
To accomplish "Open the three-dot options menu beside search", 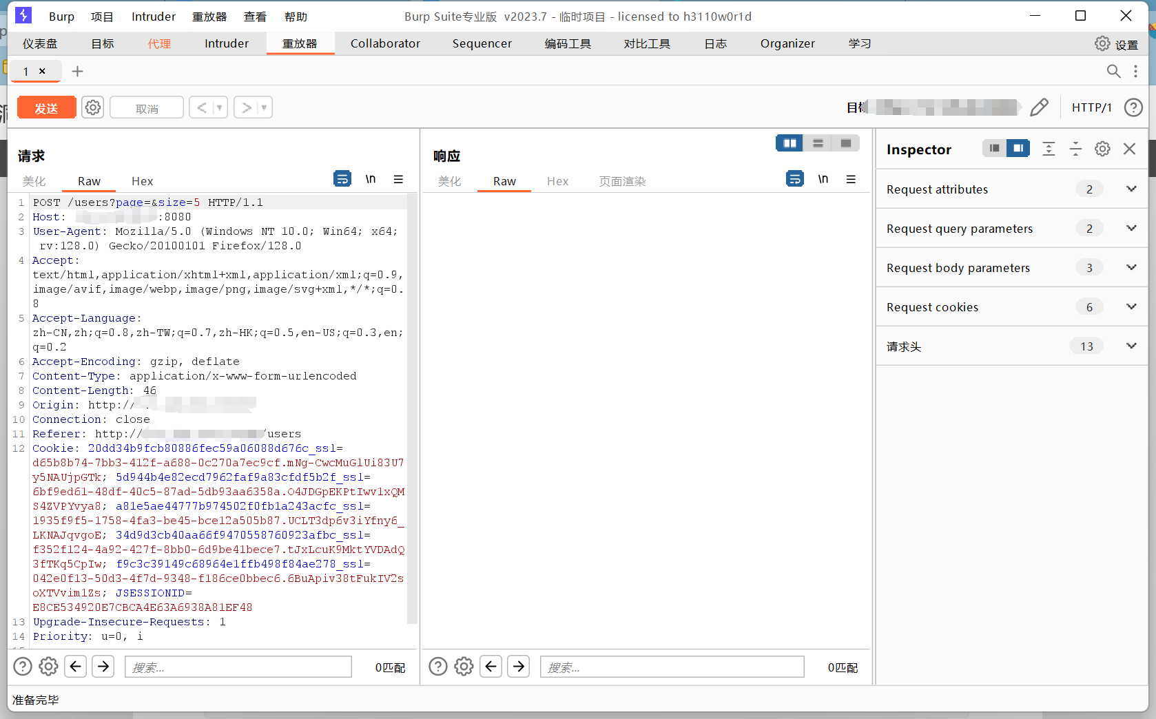I will [x=1135, y=71].
